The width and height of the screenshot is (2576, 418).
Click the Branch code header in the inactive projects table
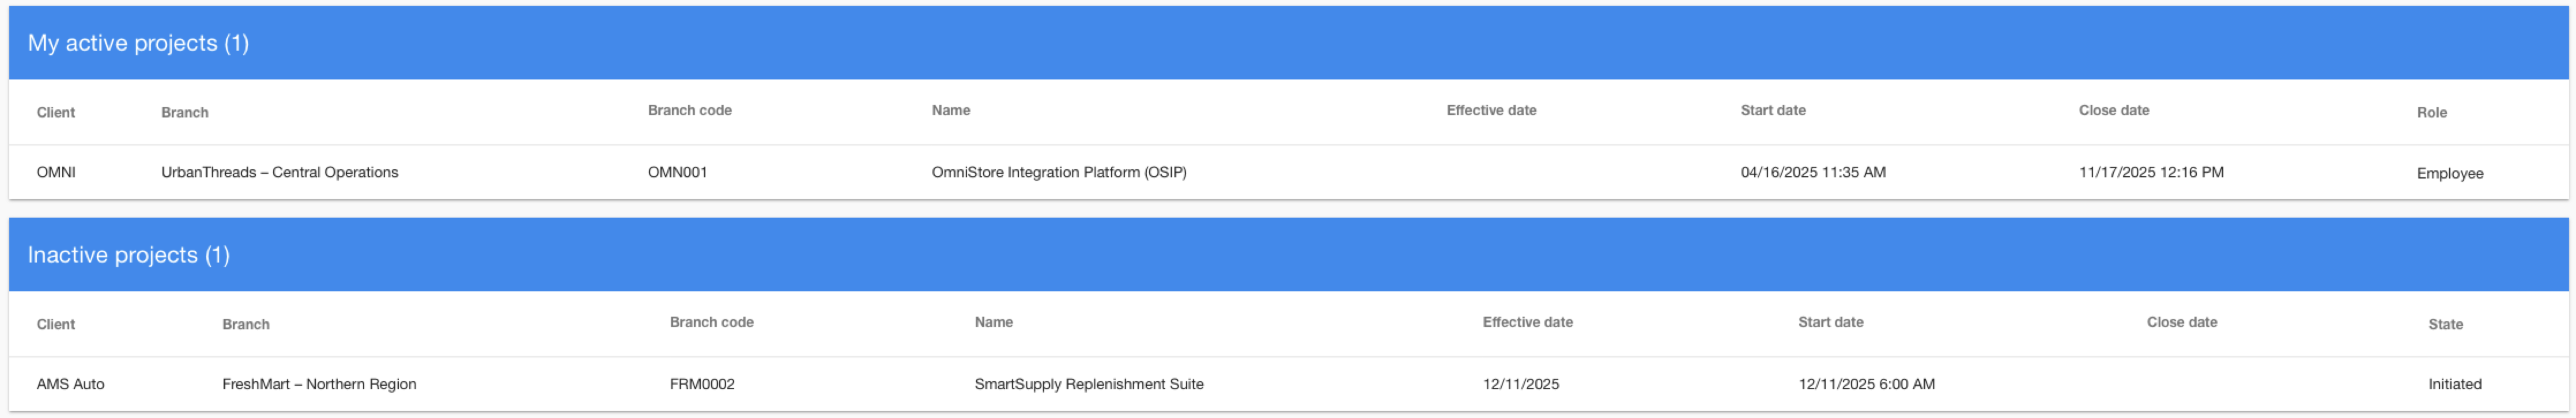[711, 322]
